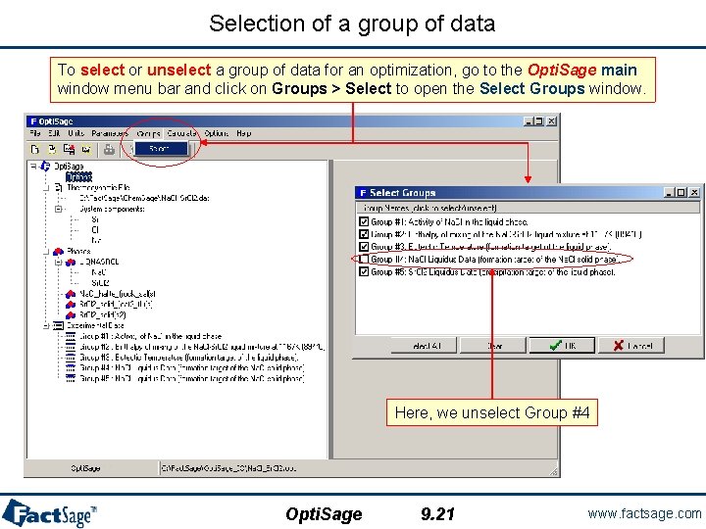Click the Group Names column header

click(x=528, y=208)
